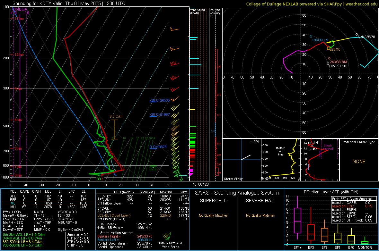Select the SigSvr = 0 m3/s3 value
Screen dimensions: 379x251
click(71, 230)
